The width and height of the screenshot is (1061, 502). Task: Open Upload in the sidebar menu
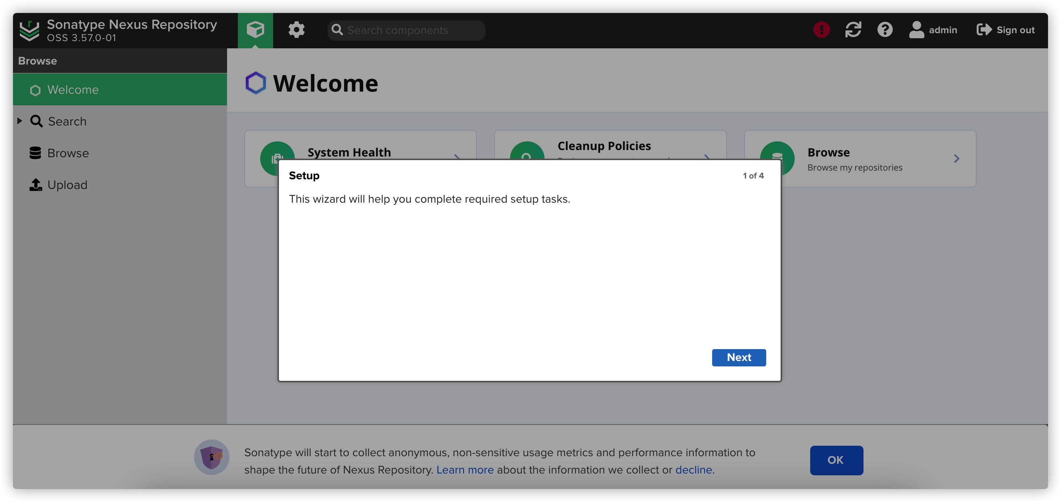coord(67,185)
